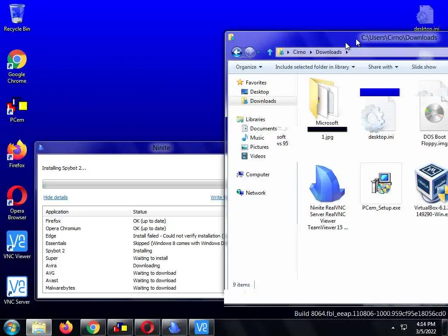Select the VirtualBox installer file
The height and width of the screenshot is (336, 448).
pyautogui.click(x=431, y=190)
